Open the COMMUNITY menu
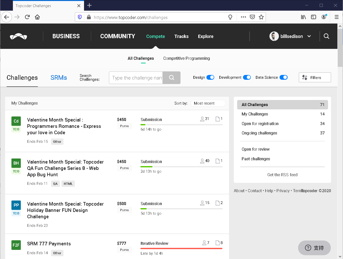 tap(118, 36)
